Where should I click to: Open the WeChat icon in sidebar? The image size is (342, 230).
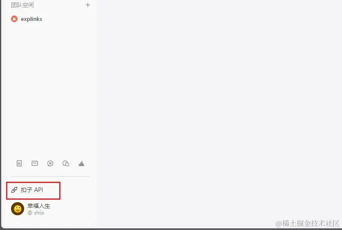(x=66, y=163)
